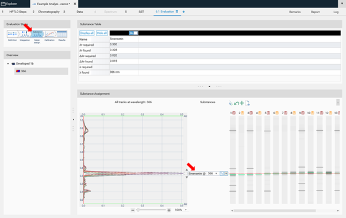Click the Hide all button
The height and width of the screenshot is (218, 346).
point(102,33)
